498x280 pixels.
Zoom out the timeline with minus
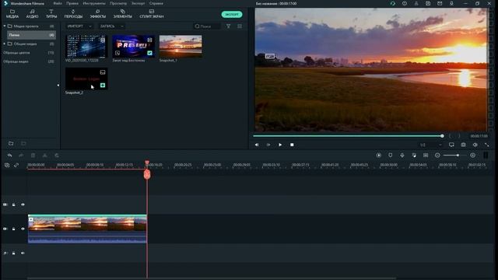point(437,156)
